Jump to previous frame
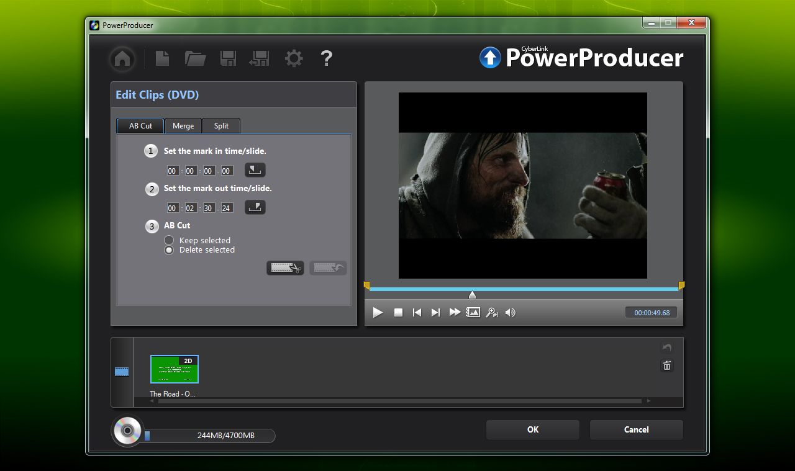The height and width of the screenshot is (471, 795). click(417, 313)
